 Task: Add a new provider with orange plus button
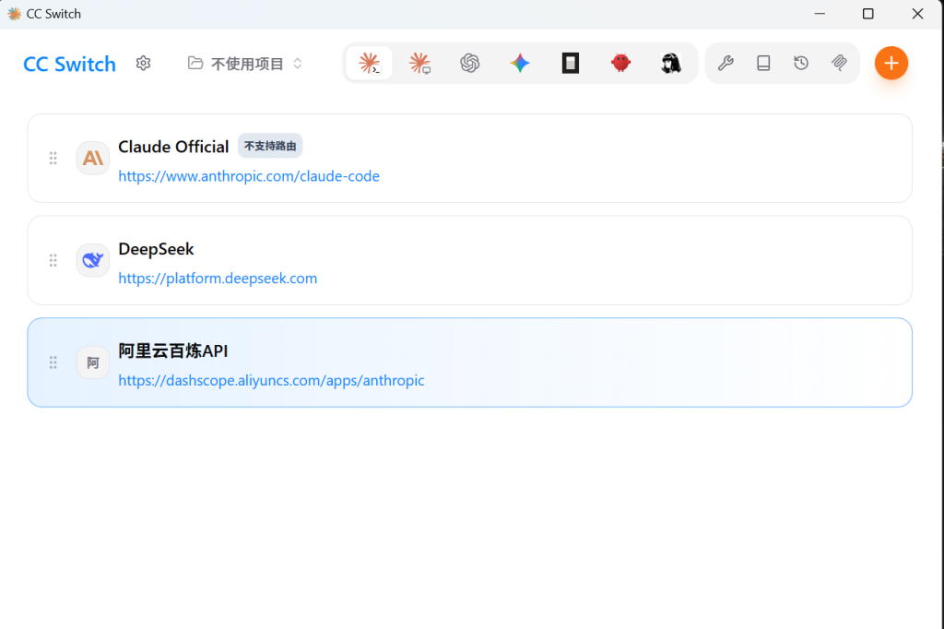pos(891,64)
